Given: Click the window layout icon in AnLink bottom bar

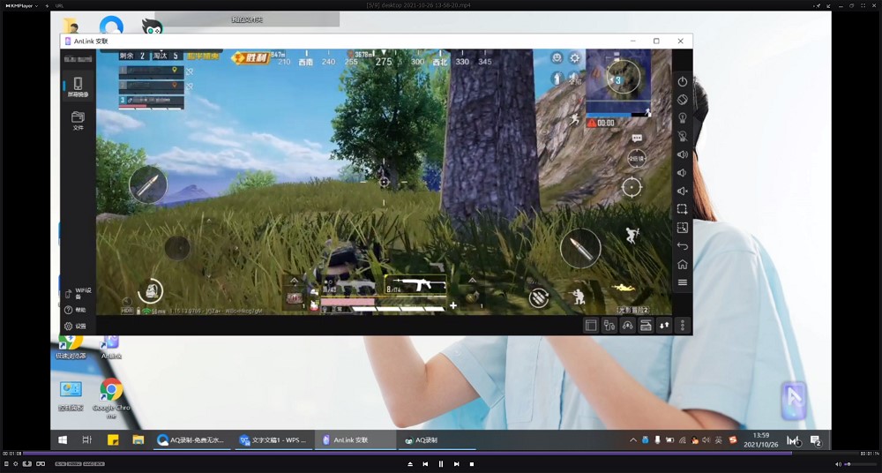Looking at the screenshot, I should click(591, 326).
